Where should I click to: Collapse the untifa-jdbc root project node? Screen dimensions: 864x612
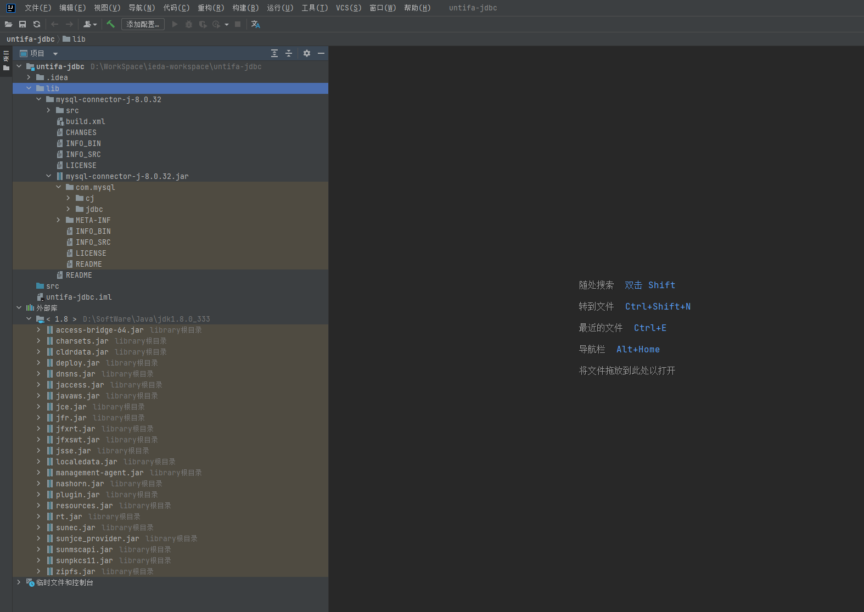19,66
